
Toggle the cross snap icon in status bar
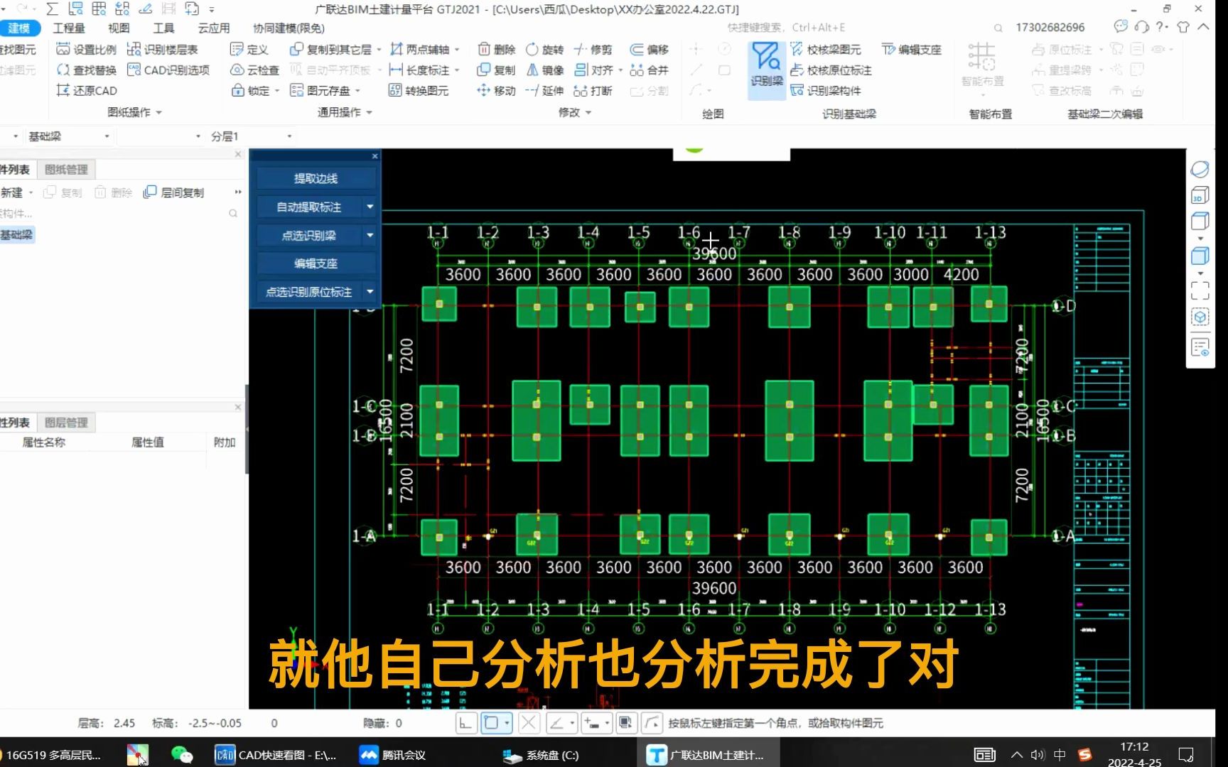pos(529,723)
